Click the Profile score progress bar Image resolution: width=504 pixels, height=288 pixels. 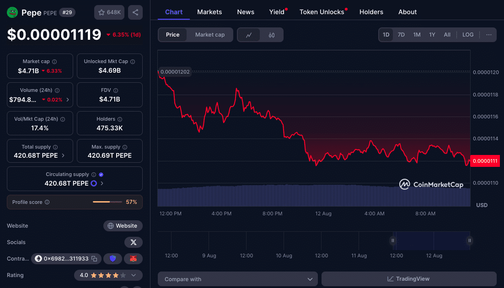107,202
